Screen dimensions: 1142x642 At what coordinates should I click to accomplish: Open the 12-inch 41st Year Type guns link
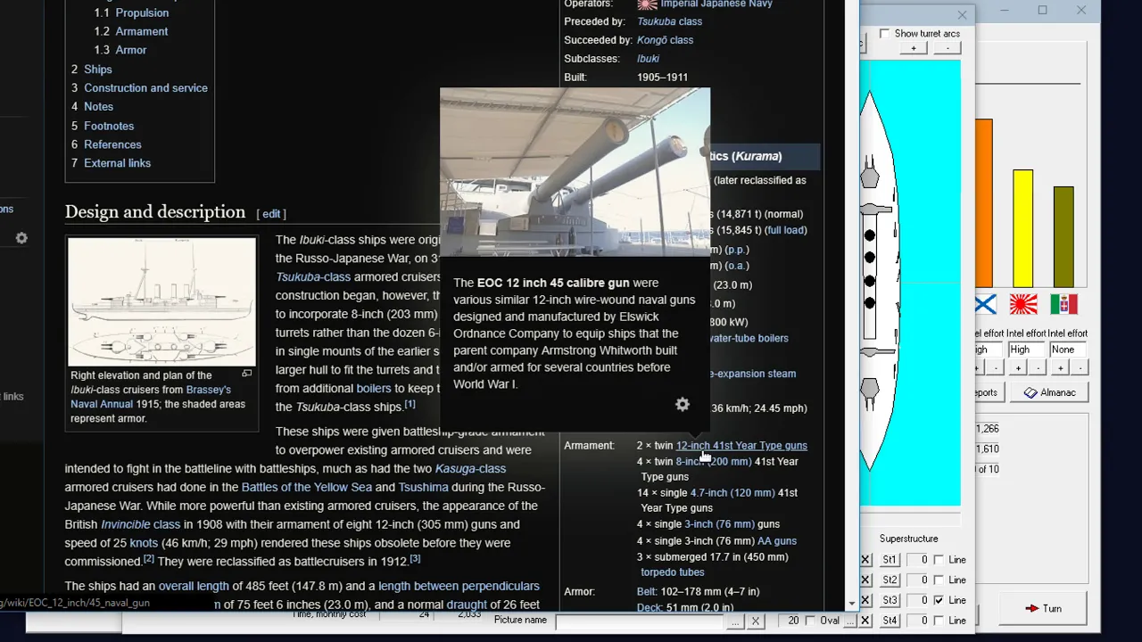click(741, 446)
